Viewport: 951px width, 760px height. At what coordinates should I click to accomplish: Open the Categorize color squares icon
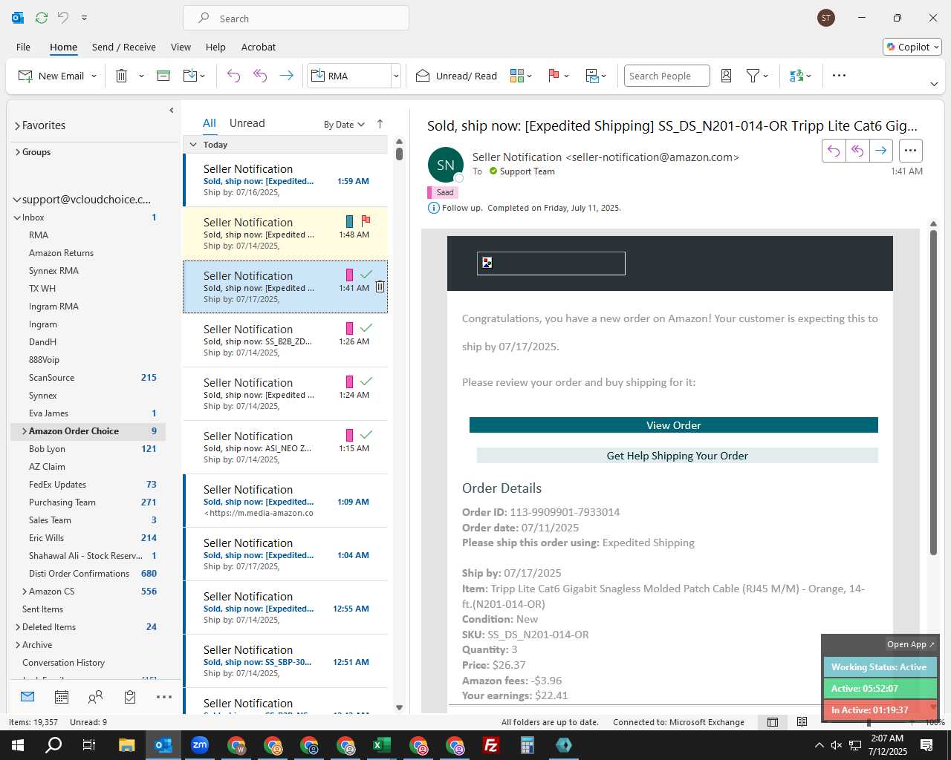[517, 76]
